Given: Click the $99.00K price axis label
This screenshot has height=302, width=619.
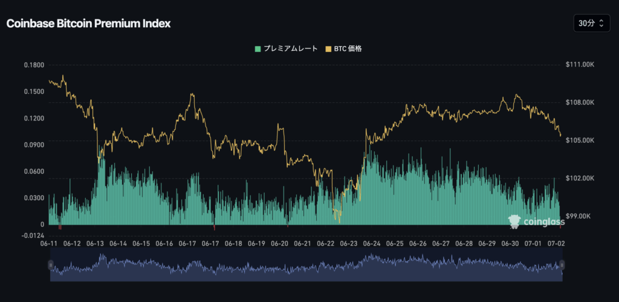Looking at the screenshot, I should tap(578, 216).
